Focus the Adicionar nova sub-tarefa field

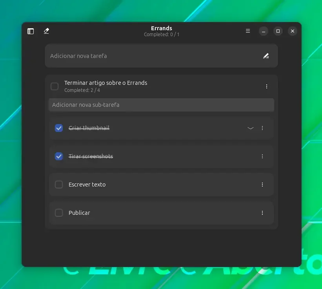pos(162,105)
